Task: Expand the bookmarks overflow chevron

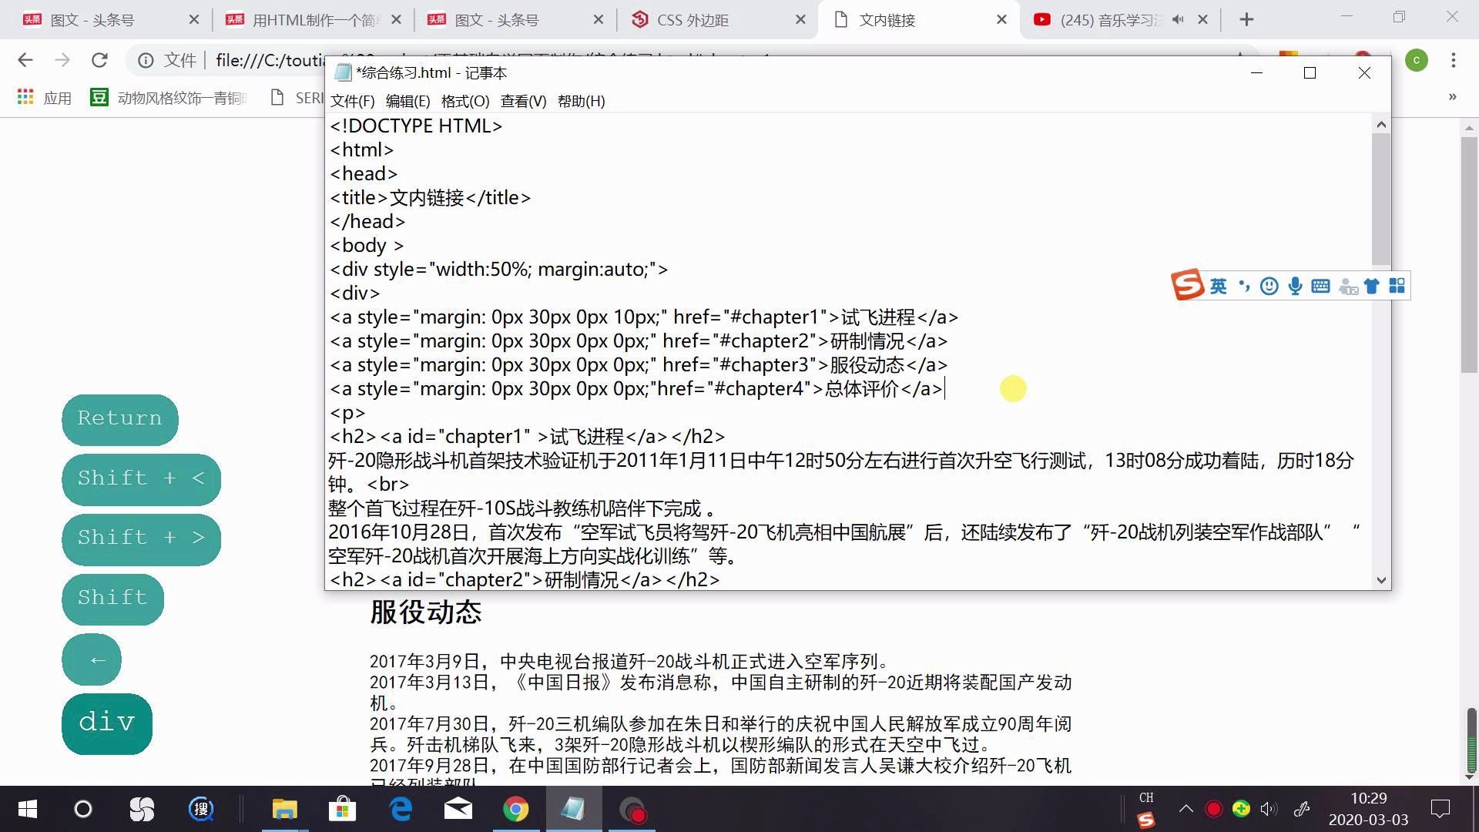Action: [1451, 97]
